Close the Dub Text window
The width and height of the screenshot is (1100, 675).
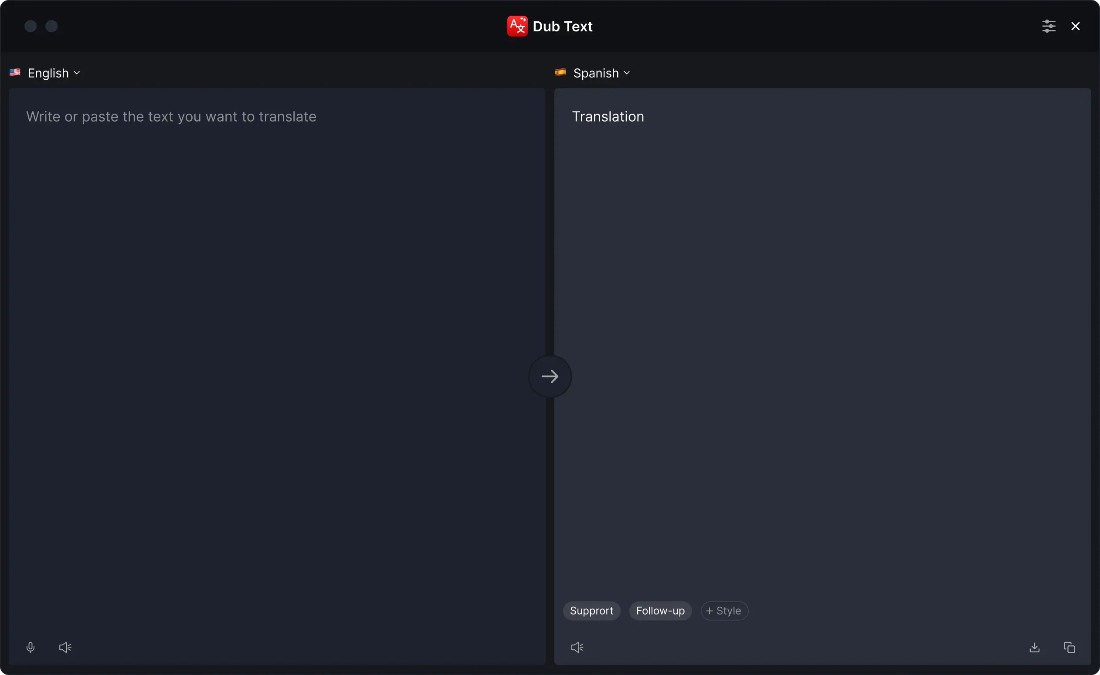(1076, 26)
